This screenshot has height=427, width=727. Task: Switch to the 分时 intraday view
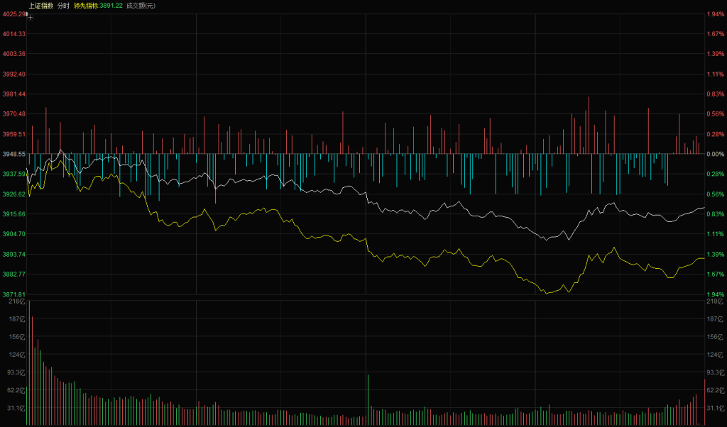tap(64, 5)
